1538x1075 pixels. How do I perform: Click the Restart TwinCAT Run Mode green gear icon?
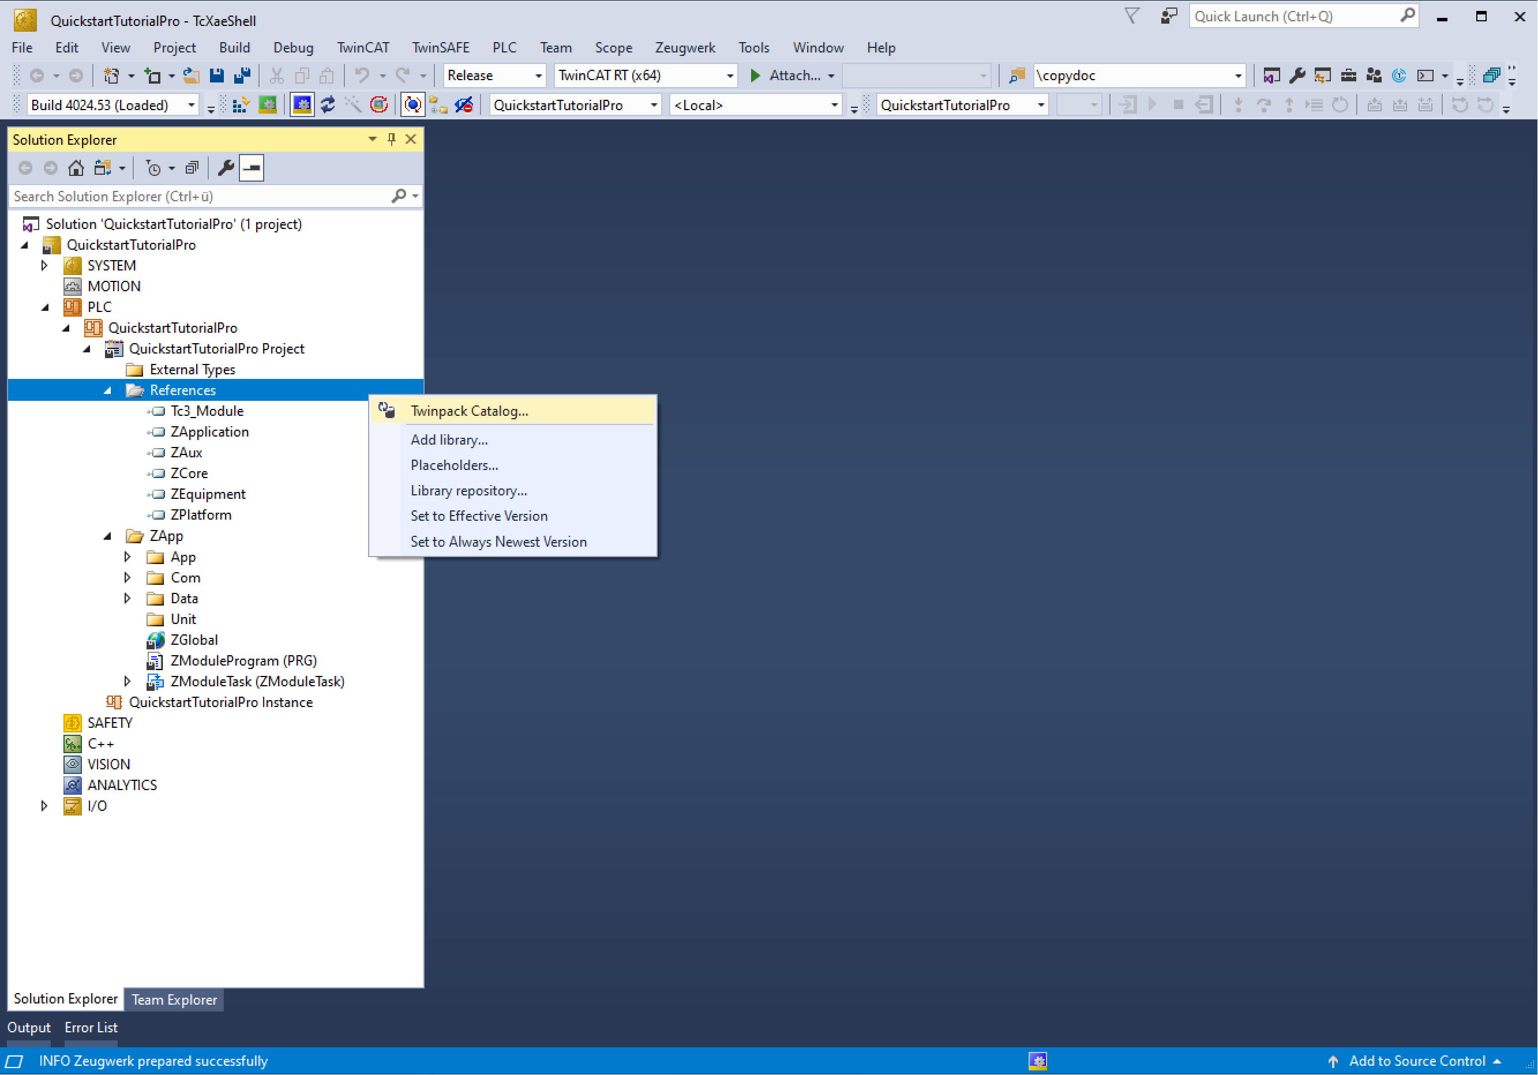268,105
